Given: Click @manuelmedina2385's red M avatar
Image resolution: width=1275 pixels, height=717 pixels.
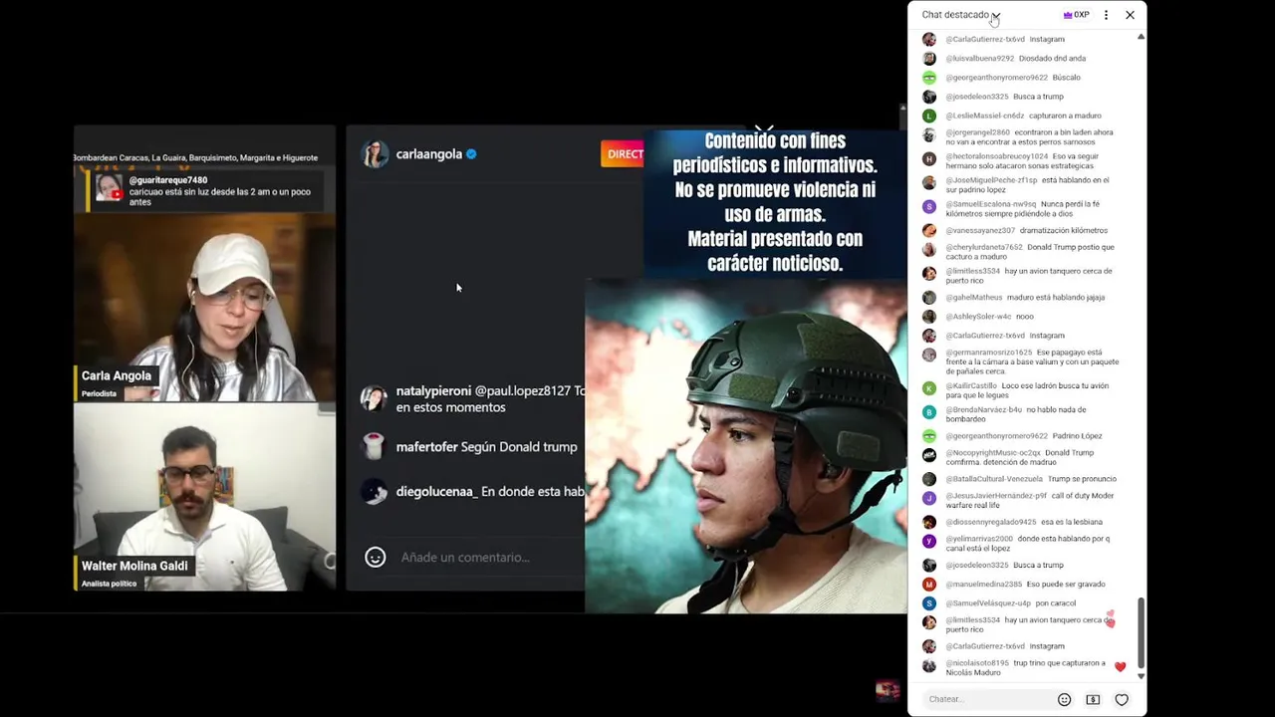Looking at the screenshot, I should click(929, 585).
